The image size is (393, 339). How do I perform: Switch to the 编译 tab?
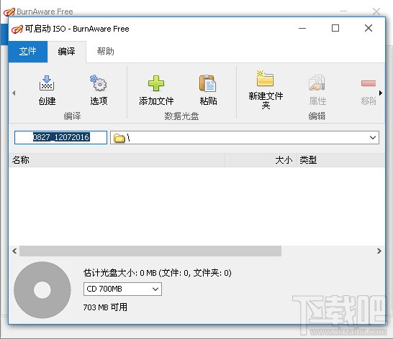point(67,52)
